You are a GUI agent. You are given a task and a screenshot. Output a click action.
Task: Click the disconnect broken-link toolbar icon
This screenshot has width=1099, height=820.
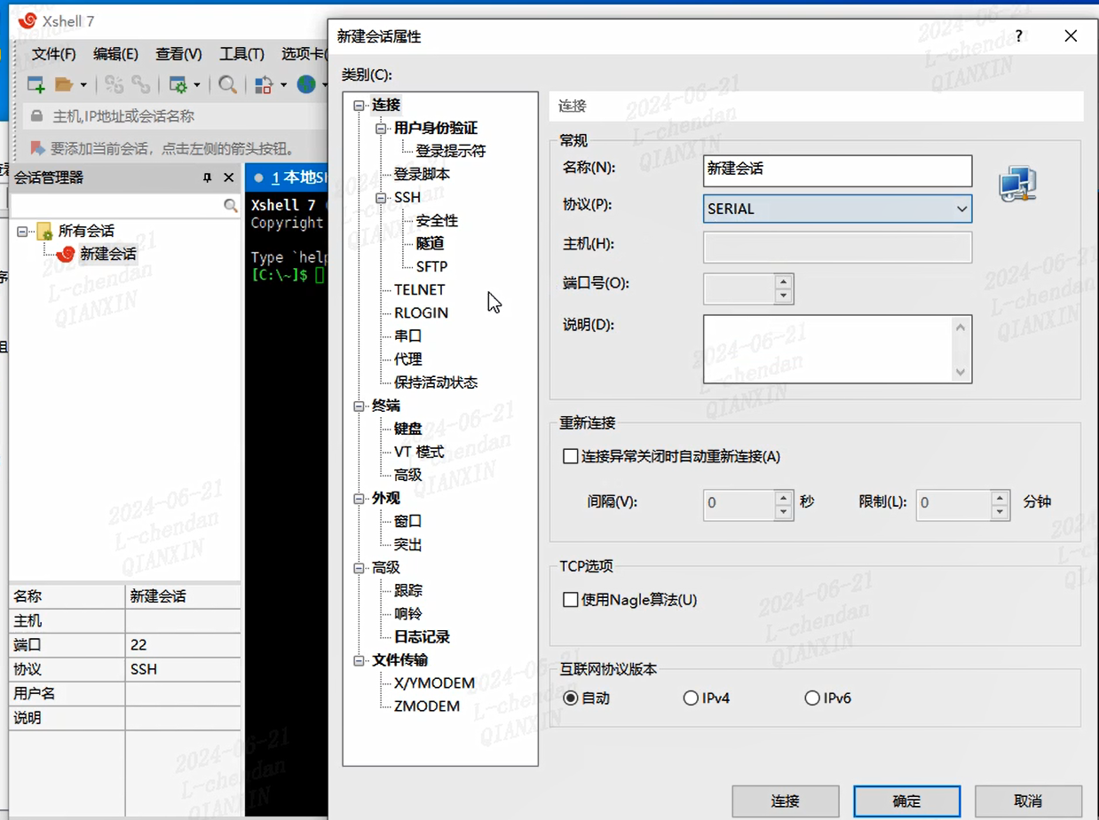coord(114,84)
